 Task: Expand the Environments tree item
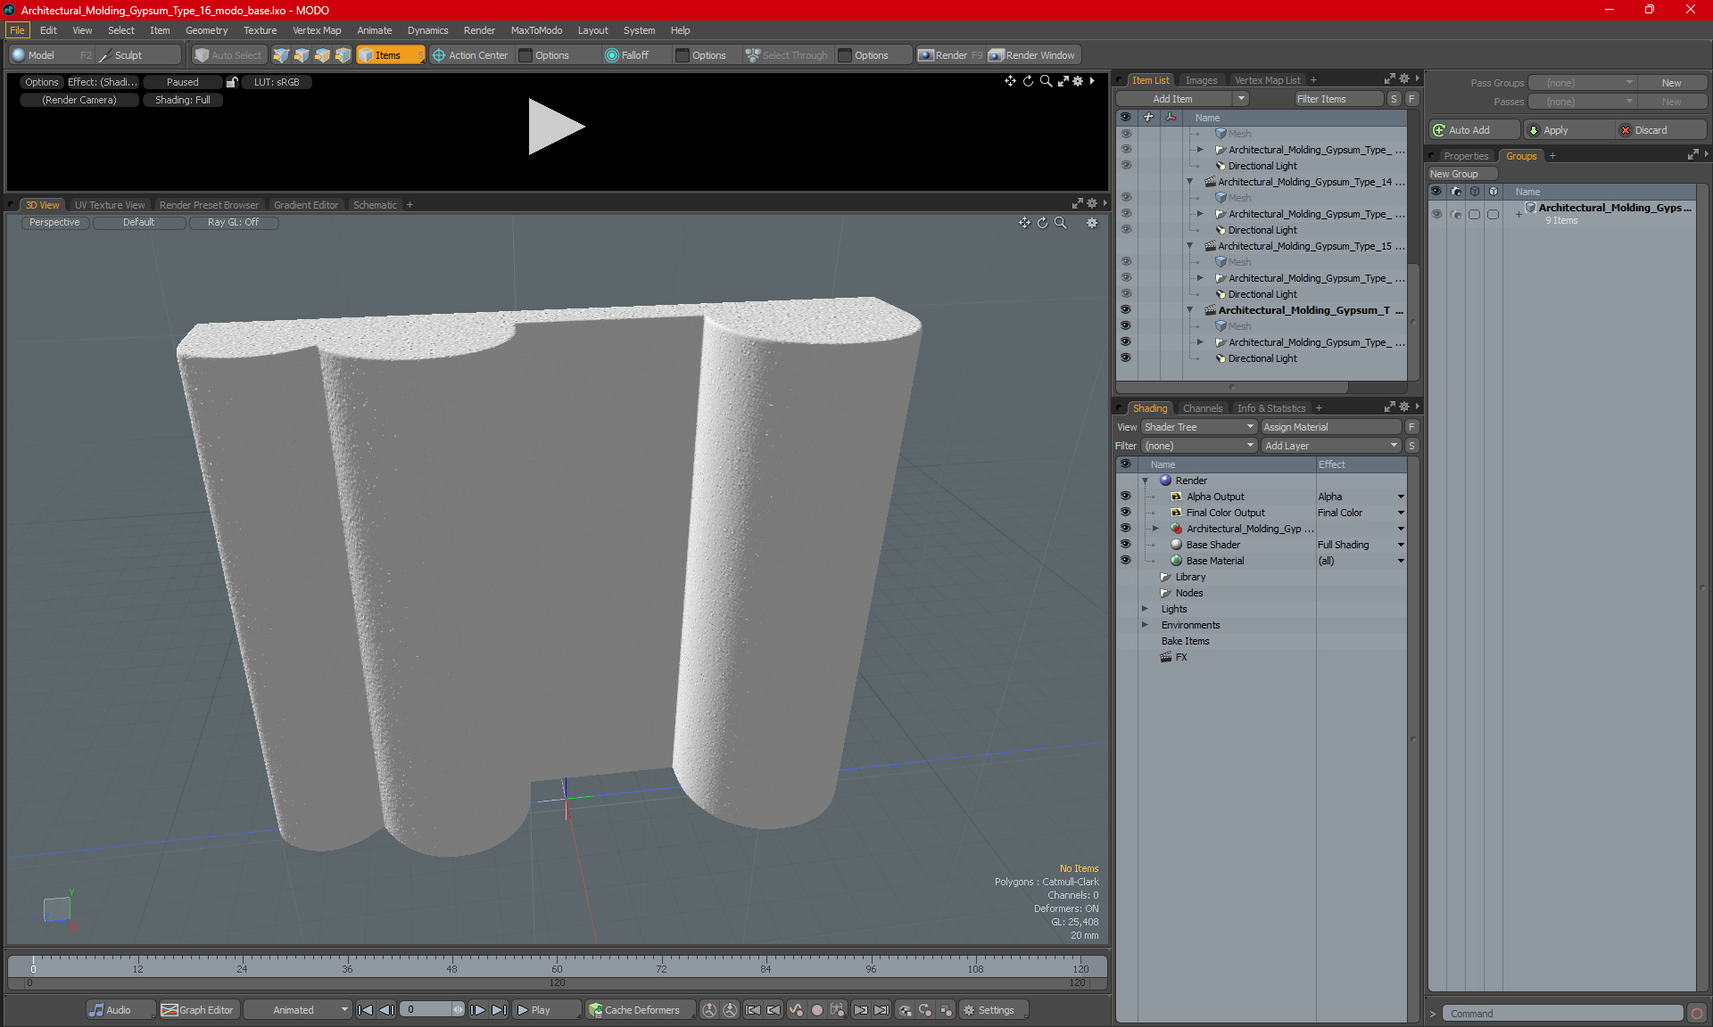tap(1145, 625)
